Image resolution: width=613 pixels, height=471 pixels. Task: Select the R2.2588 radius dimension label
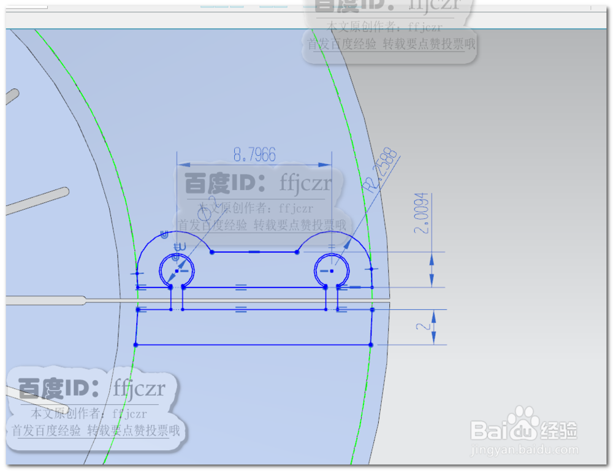tap(380, 170)
